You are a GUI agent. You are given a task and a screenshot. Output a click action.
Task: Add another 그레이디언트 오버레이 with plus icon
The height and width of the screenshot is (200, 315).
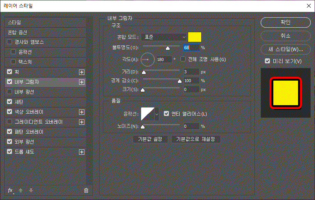(82, 122)
